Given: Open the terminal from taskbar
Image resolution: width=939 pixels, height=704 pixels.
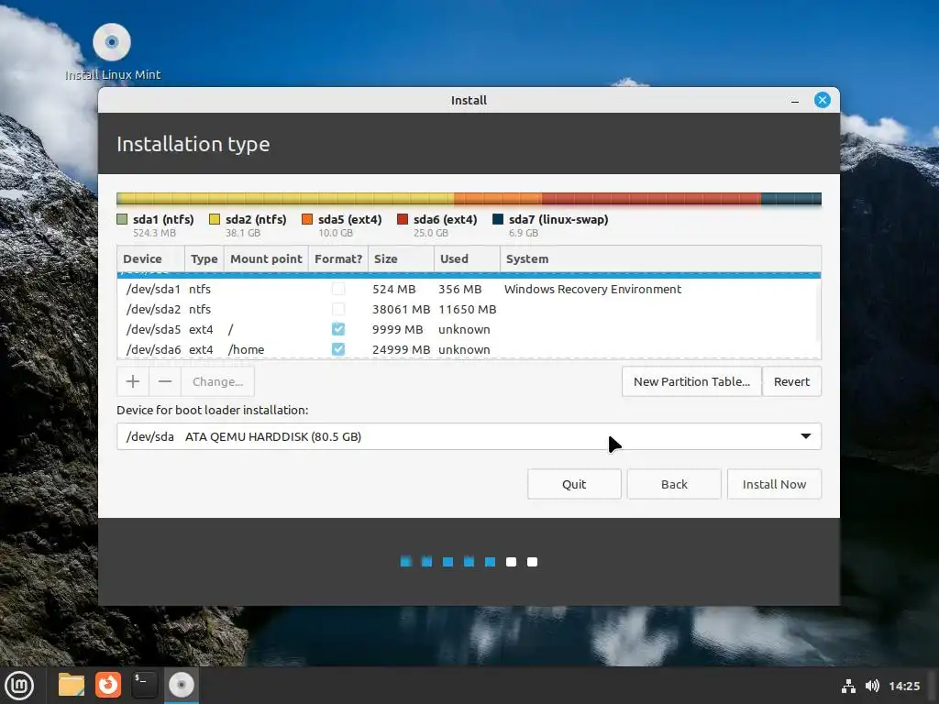Looking at the screenshot, I should (x=144, y=685).
